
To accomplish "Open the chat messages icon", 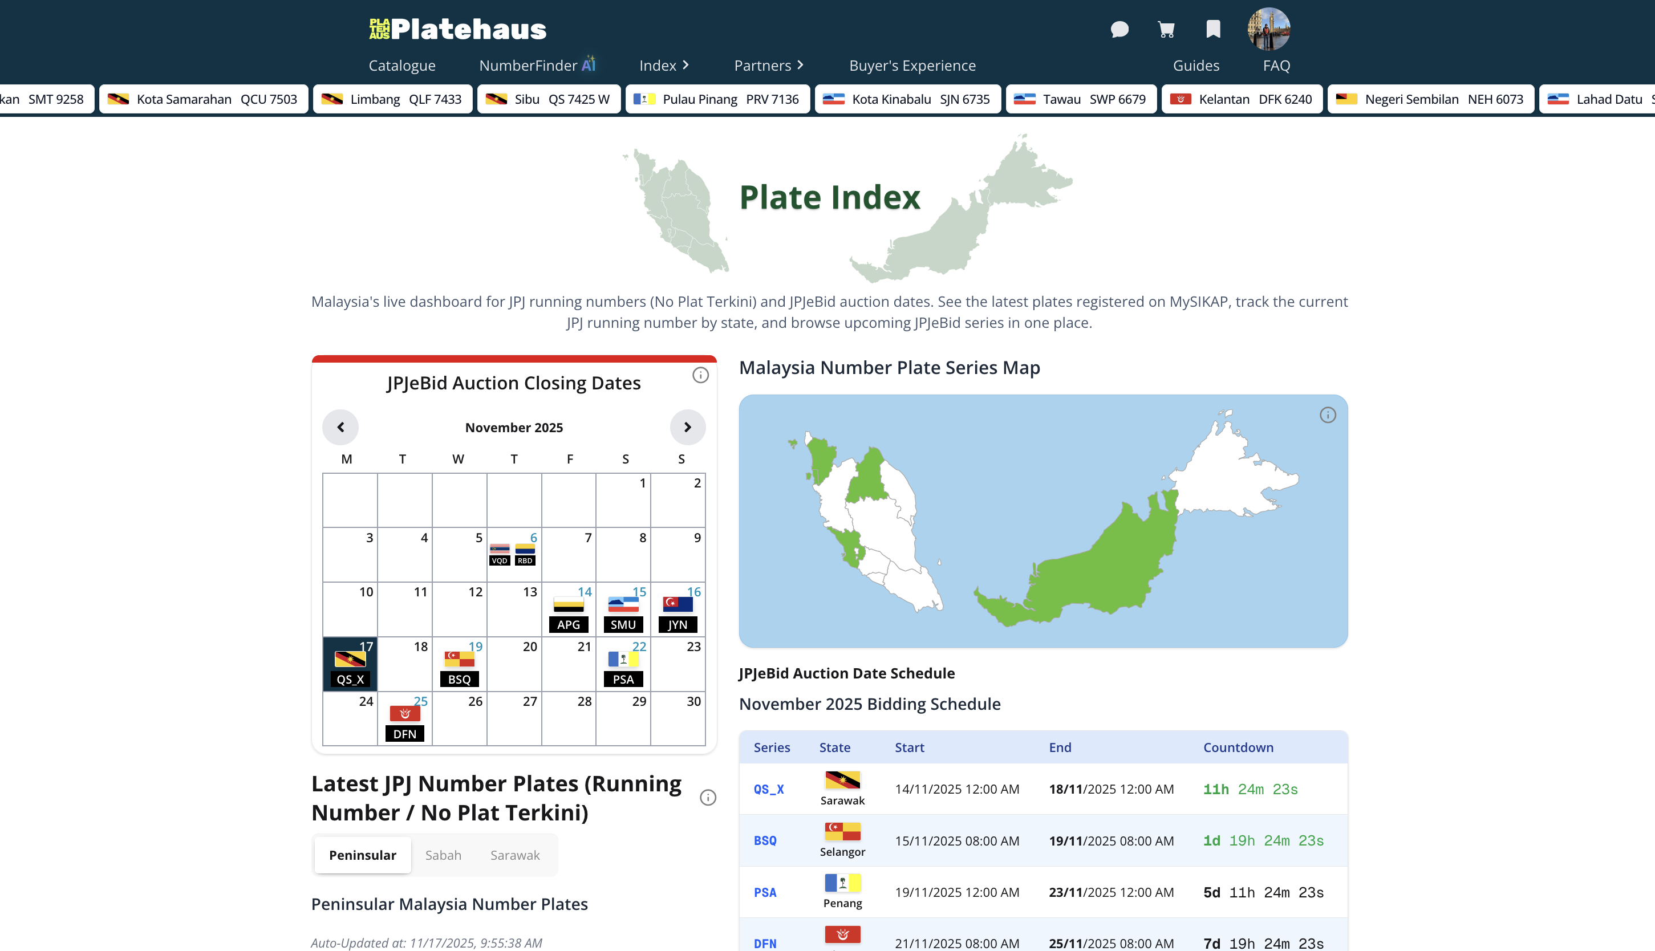I will click(x=1119, y=30).
